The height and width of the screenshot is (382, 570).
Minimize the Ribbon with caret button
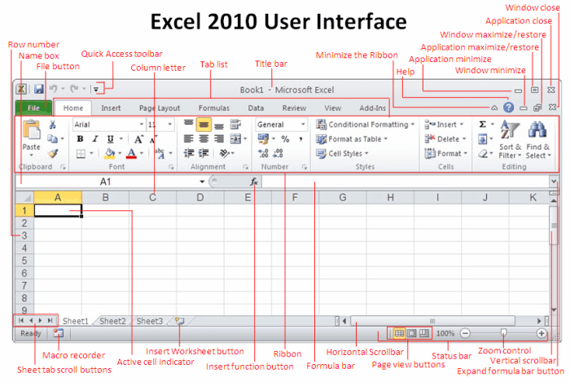[x=494, y=108]
